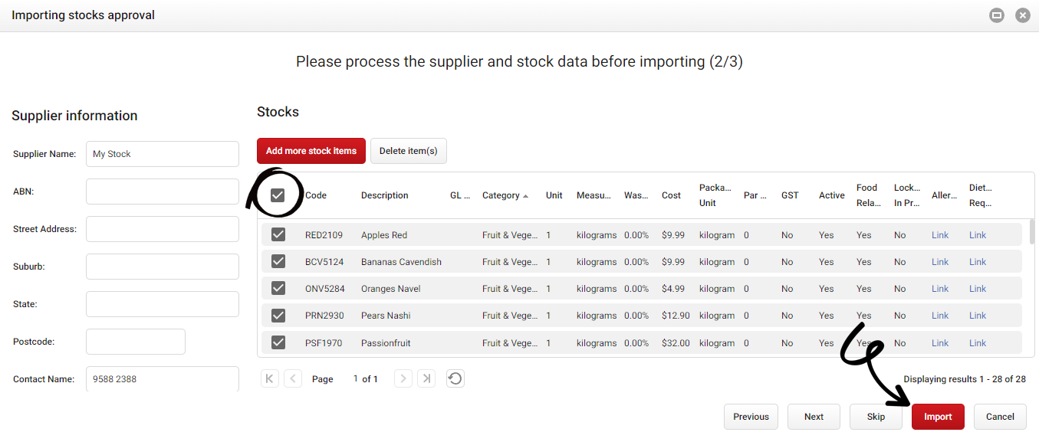Sort by the GST column header
The image size is (1039, 442).
[x=790, y=195]
